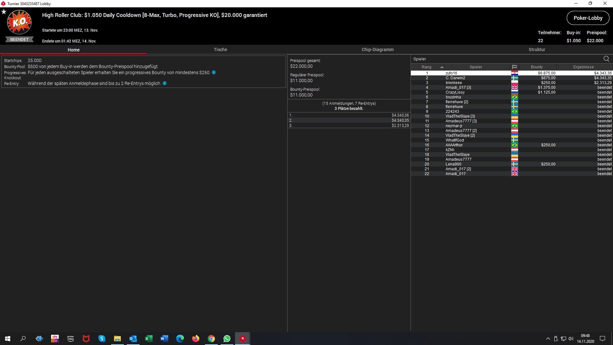Open the Struktur tab

pyautogui.click(x=537, y=50)
